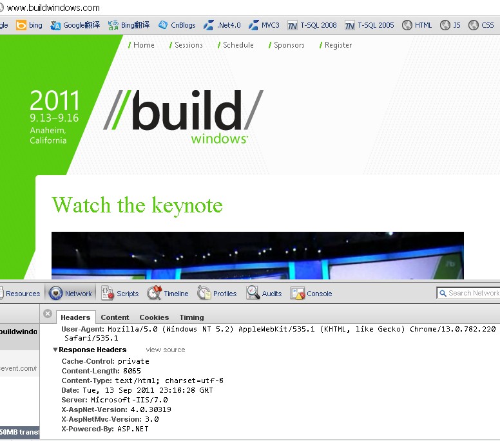The height and width of the screenshot is (441, 500).
Task: Click the address bar URL www.buildwindows.com
Action: 53,8
